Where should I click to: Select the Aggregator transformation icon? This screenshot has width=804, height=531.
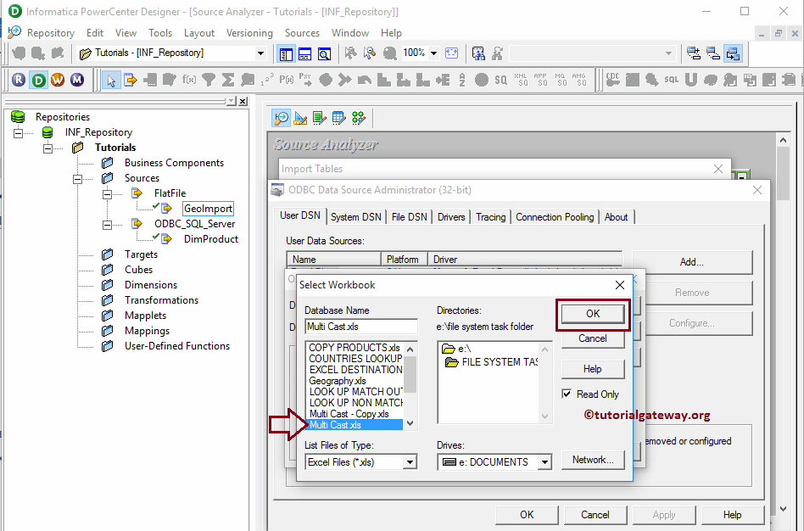229,80
